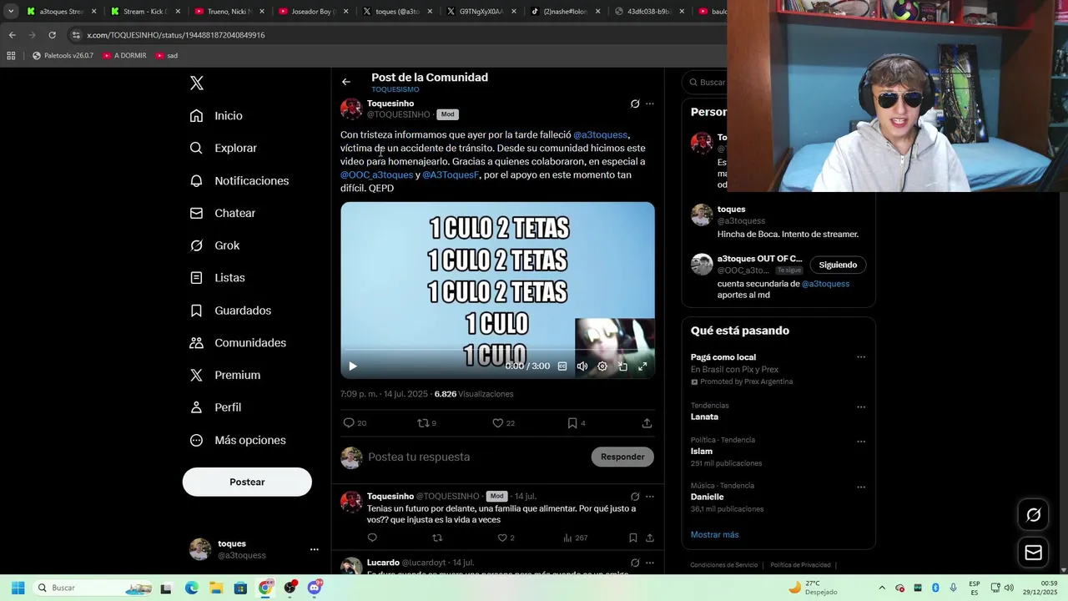Viewport: 1068px width, 601px height.
Task: Bookmark Toquesinho's reply comment
Action: point(633,538)
